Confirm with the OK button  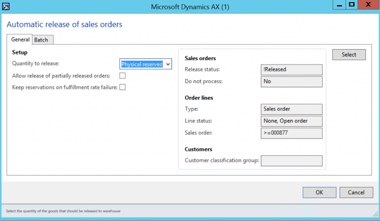pos(319,192)
